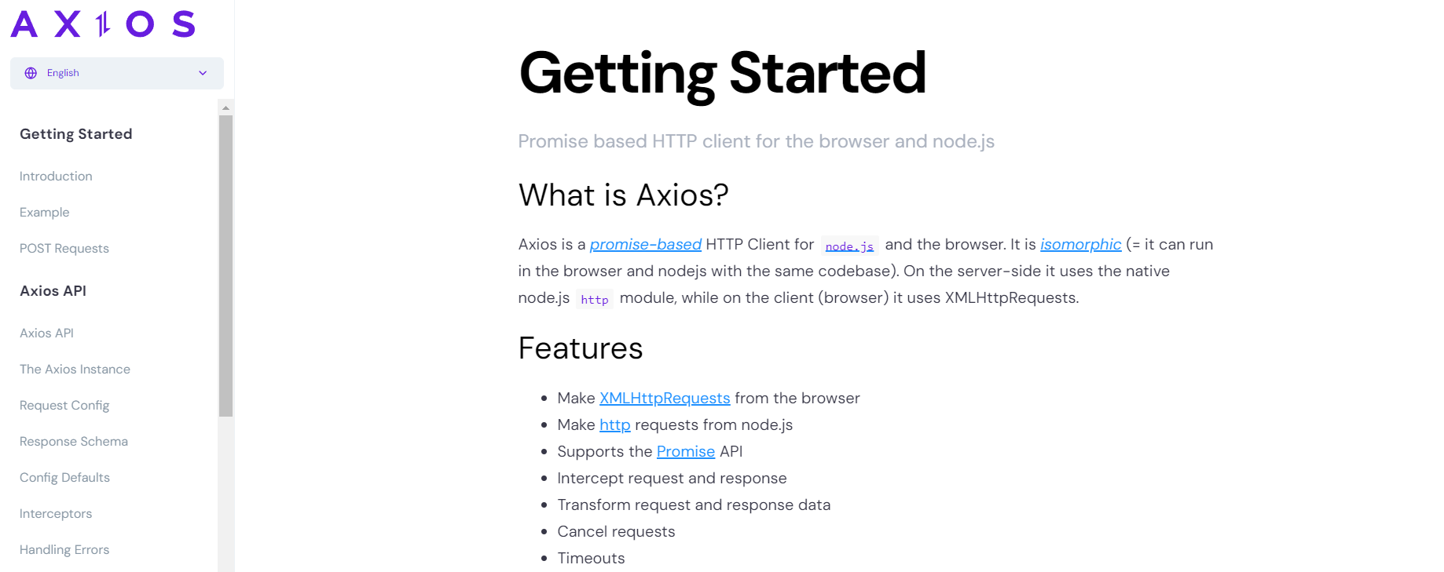Screen dimensions: 1444x572
Task: Select Introduction in the sidebar
Action: click(55, 176)
